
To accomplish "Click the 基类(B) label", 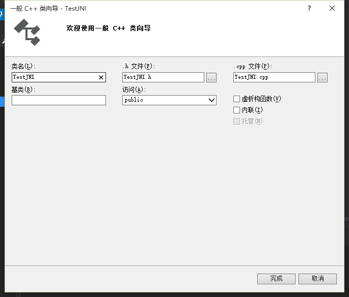I will point(23,90).
